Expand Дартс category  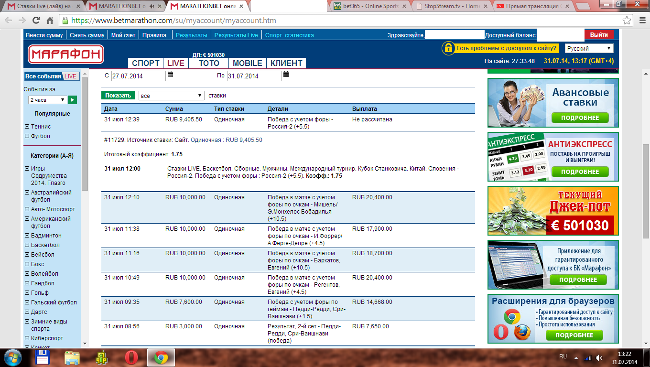pyautogui.click(x=27, y=312)
